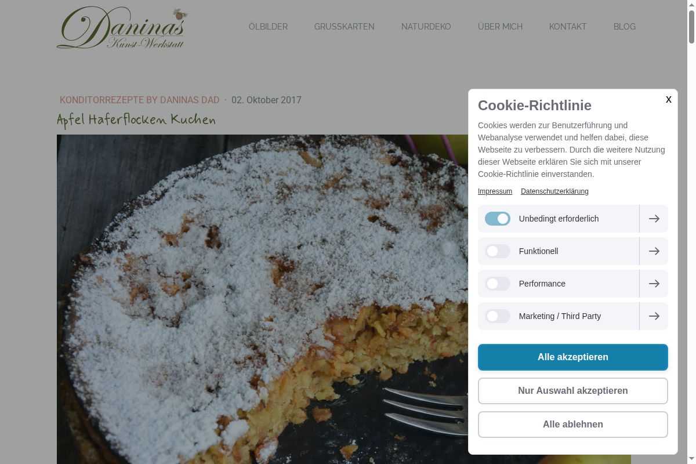
Task: Go to the NATURDEKO menu item
Action: coord(426,27)
